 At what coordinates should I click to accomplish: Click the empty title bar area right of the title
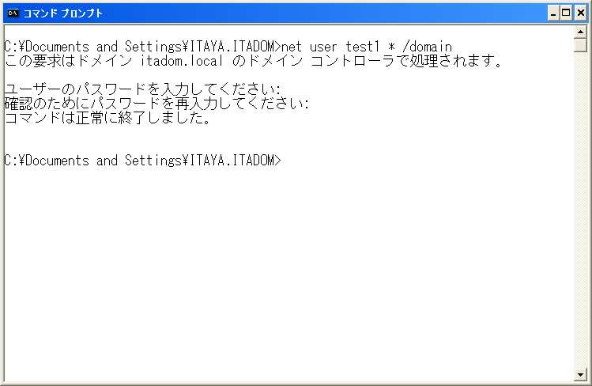[x=325, y=13]
